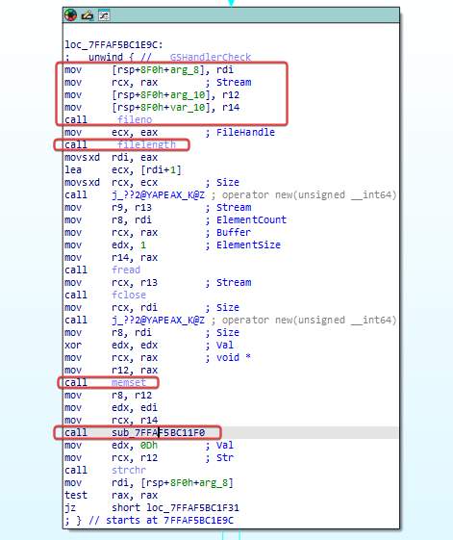Select line 'test rax, rax'
Image resolution: width=453 pixels, height=540 pixels.
(x=112, y=495)
